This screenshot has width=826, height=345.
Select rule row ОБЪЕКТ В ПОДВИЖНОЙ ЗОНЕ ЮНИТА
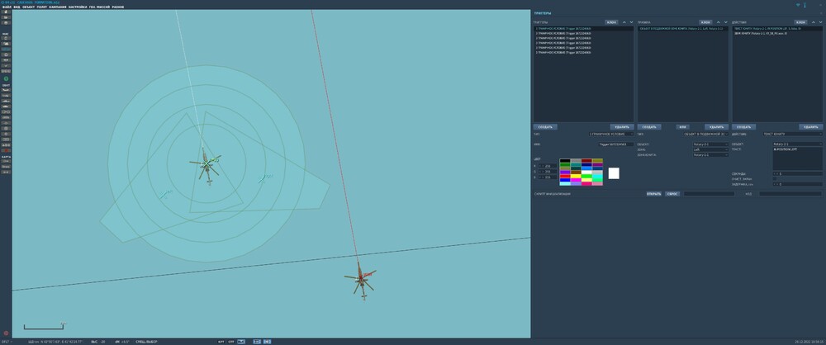pyautogui.click(x=683, y=28)
